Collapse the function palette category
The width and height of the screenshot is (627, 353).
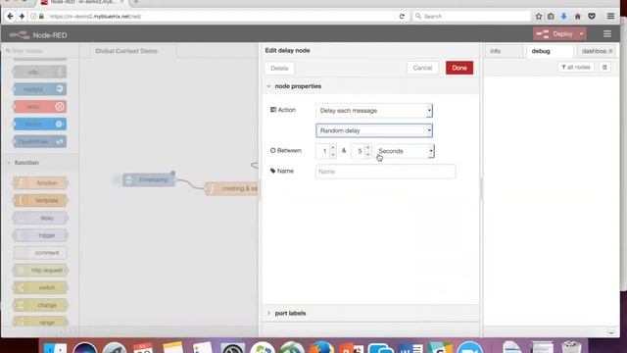[x=26, y=163]
